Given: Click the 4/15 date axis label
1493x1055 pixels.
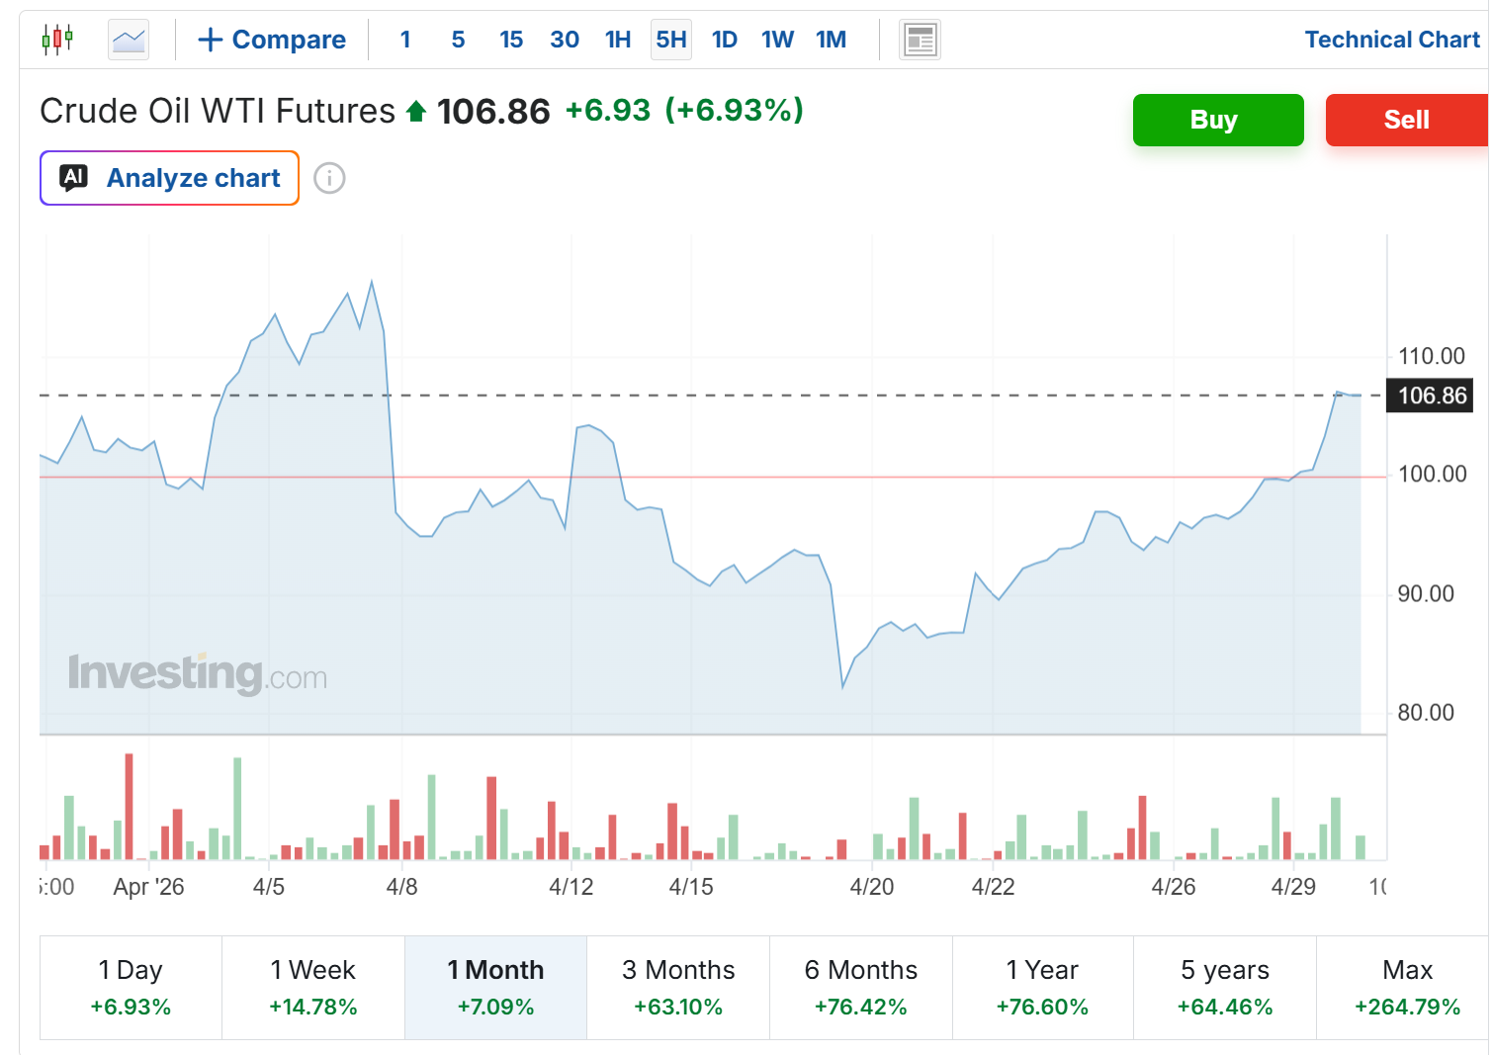Looking at the screenshot, I should click(x=691, y=887).
